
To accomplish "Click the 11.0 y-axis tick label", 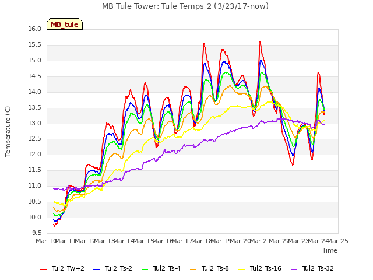I will pos(35,186).
